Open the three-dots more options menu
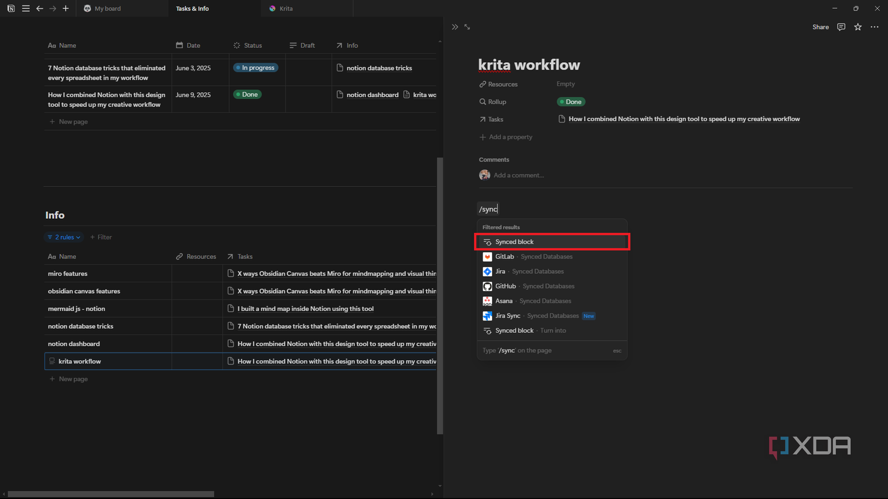This screenshot has width=888, height=499. (874, 27)
